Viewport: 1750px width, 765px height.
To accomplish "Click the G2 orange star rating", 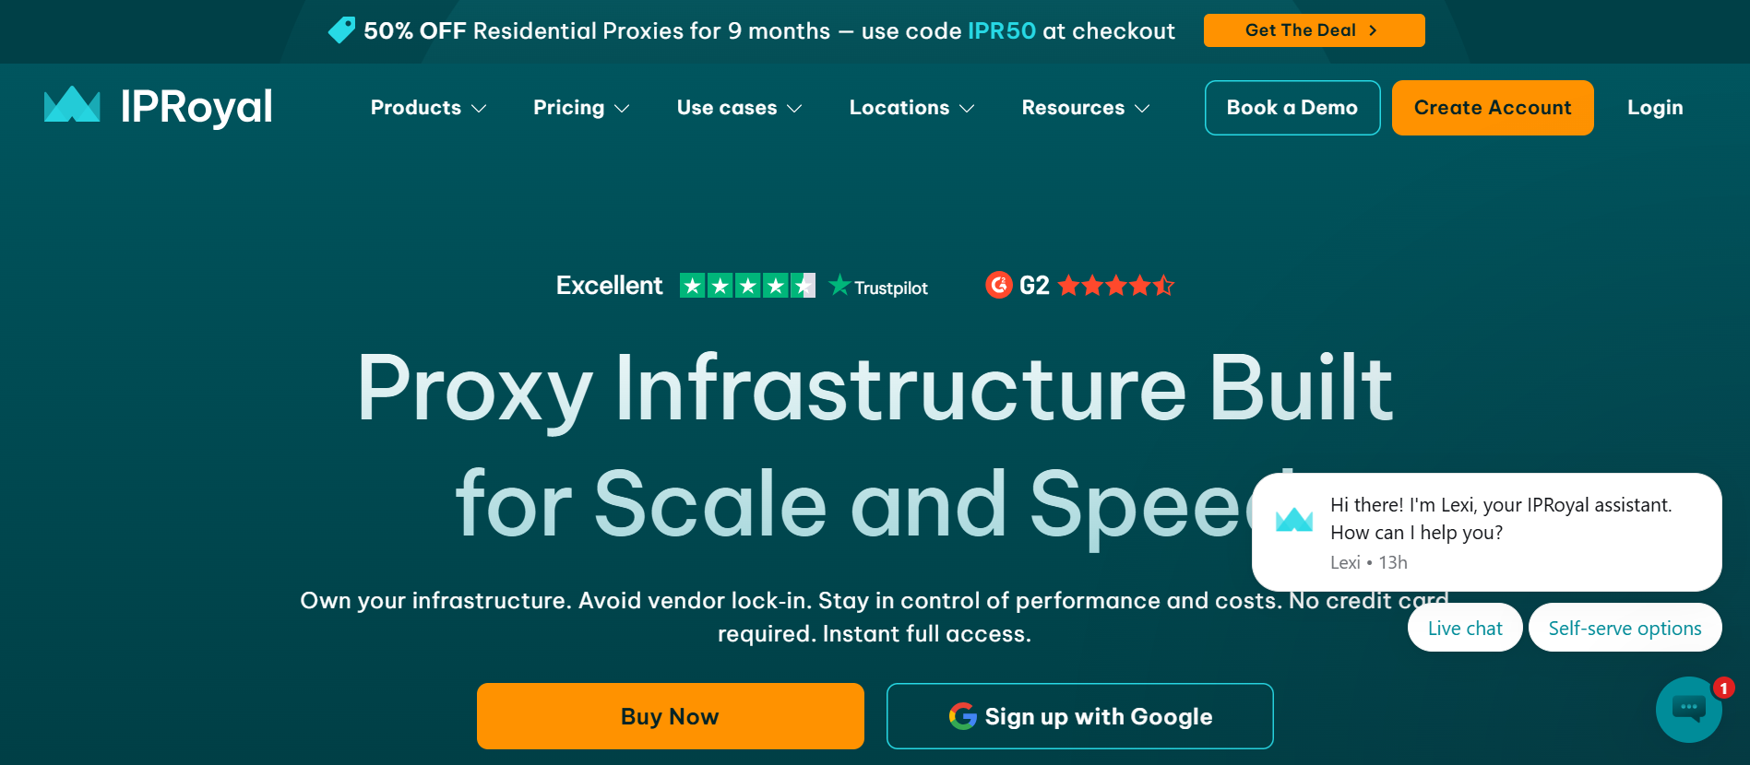I will tap(1116, 286).
